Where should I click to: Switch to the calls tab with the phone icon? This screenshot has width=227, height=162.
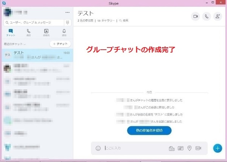(28, 32)
